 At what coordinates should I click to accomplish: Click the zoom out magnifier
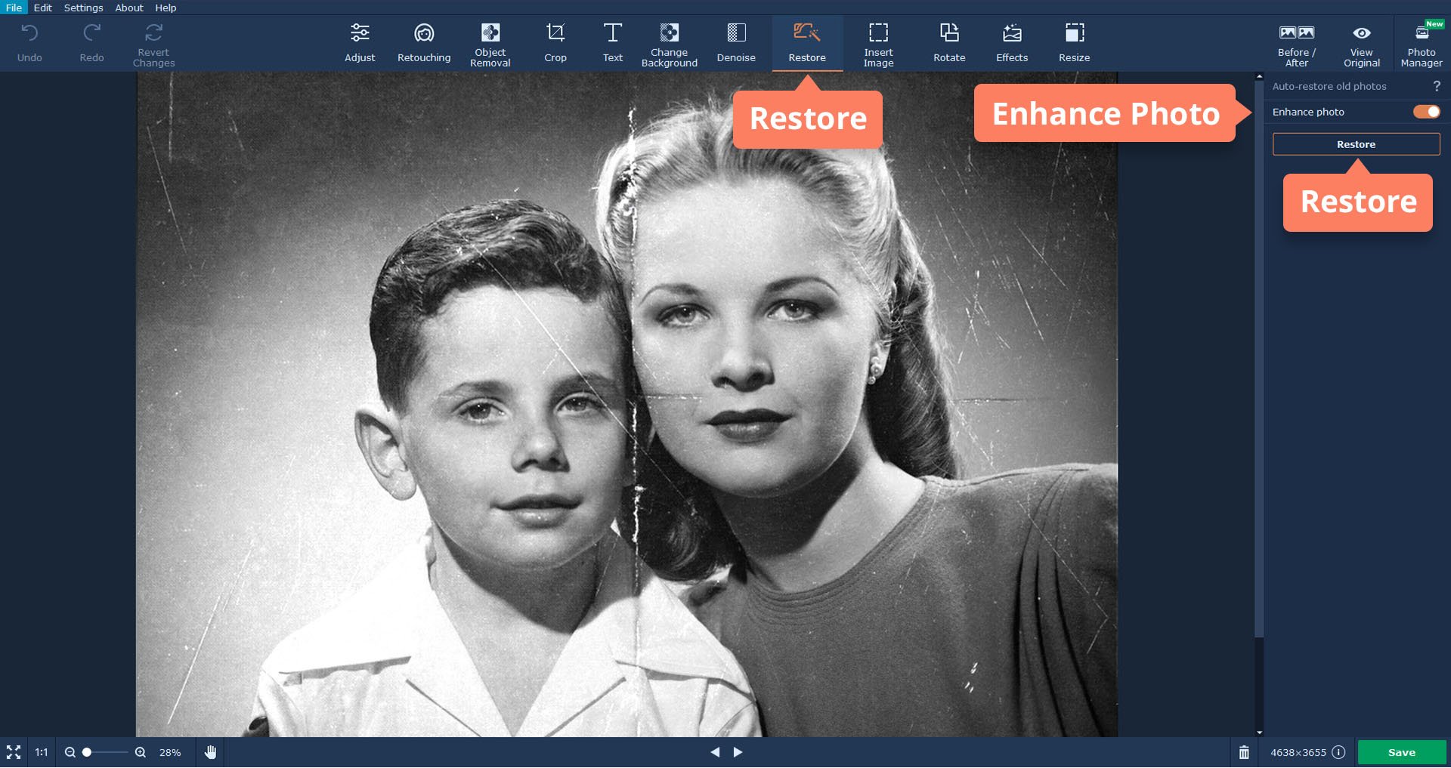[70, 752]
